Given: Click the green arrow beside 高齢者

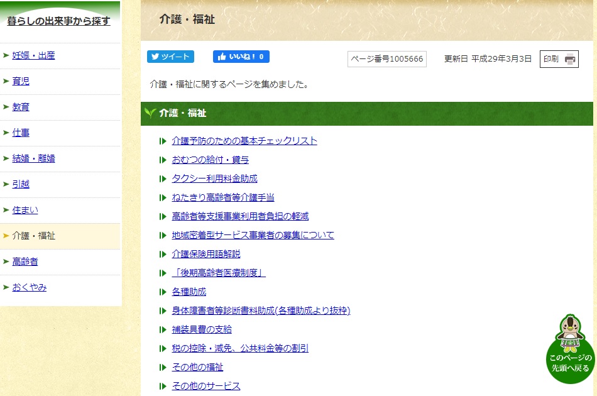Looking at the screenshot, I should (6, 261).
